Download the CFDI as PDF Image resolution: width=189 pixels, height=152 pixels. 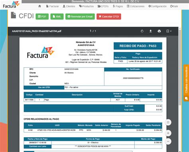42,16
